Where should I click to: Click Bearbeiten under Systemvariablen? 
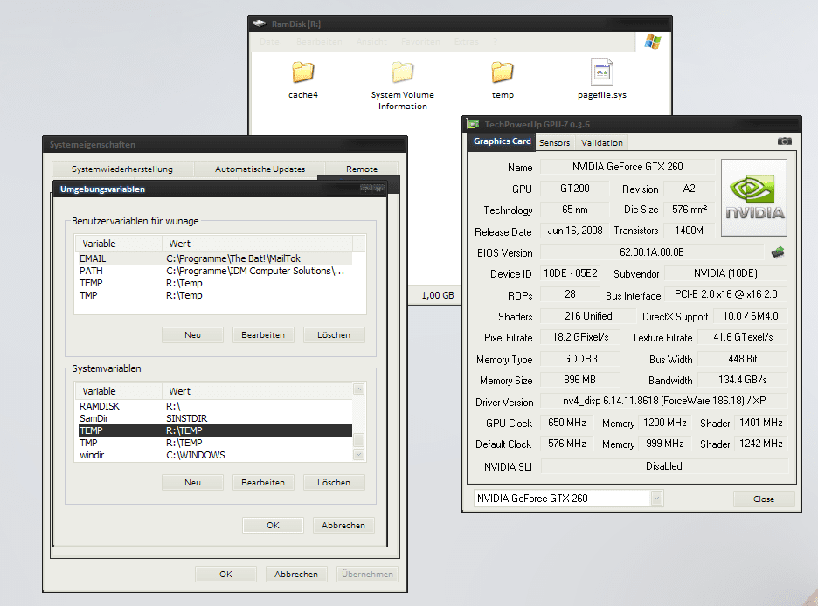point(263,483)
